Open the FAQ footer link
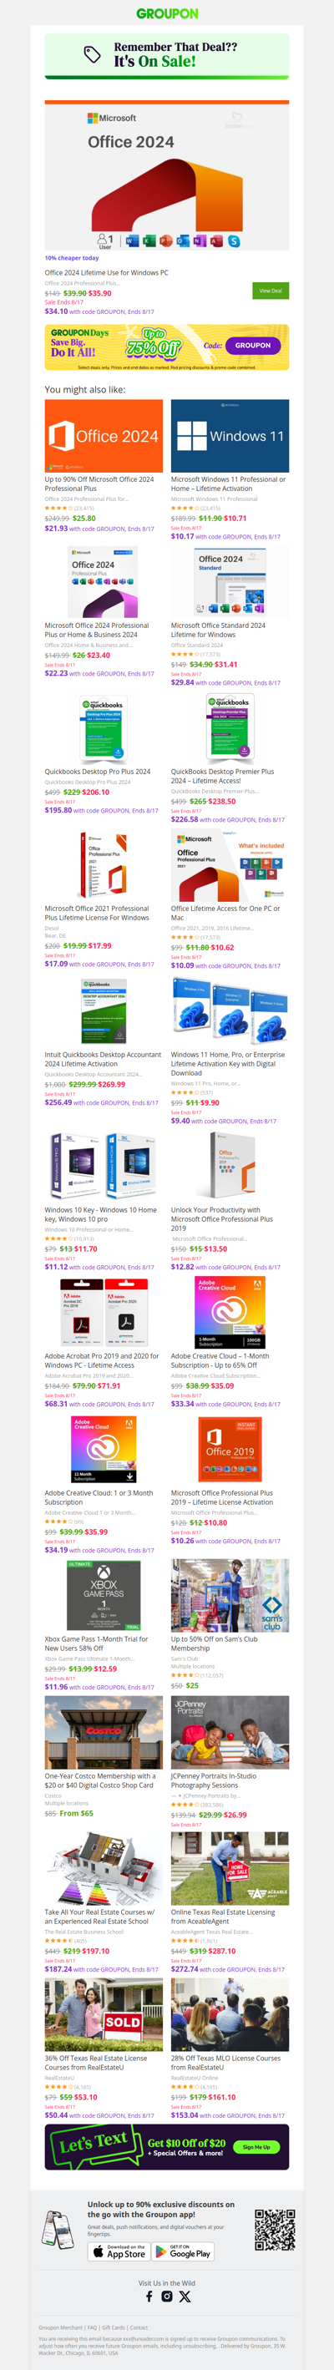The height and width of the screenshot is (2370, 334). click(92, 2327)
